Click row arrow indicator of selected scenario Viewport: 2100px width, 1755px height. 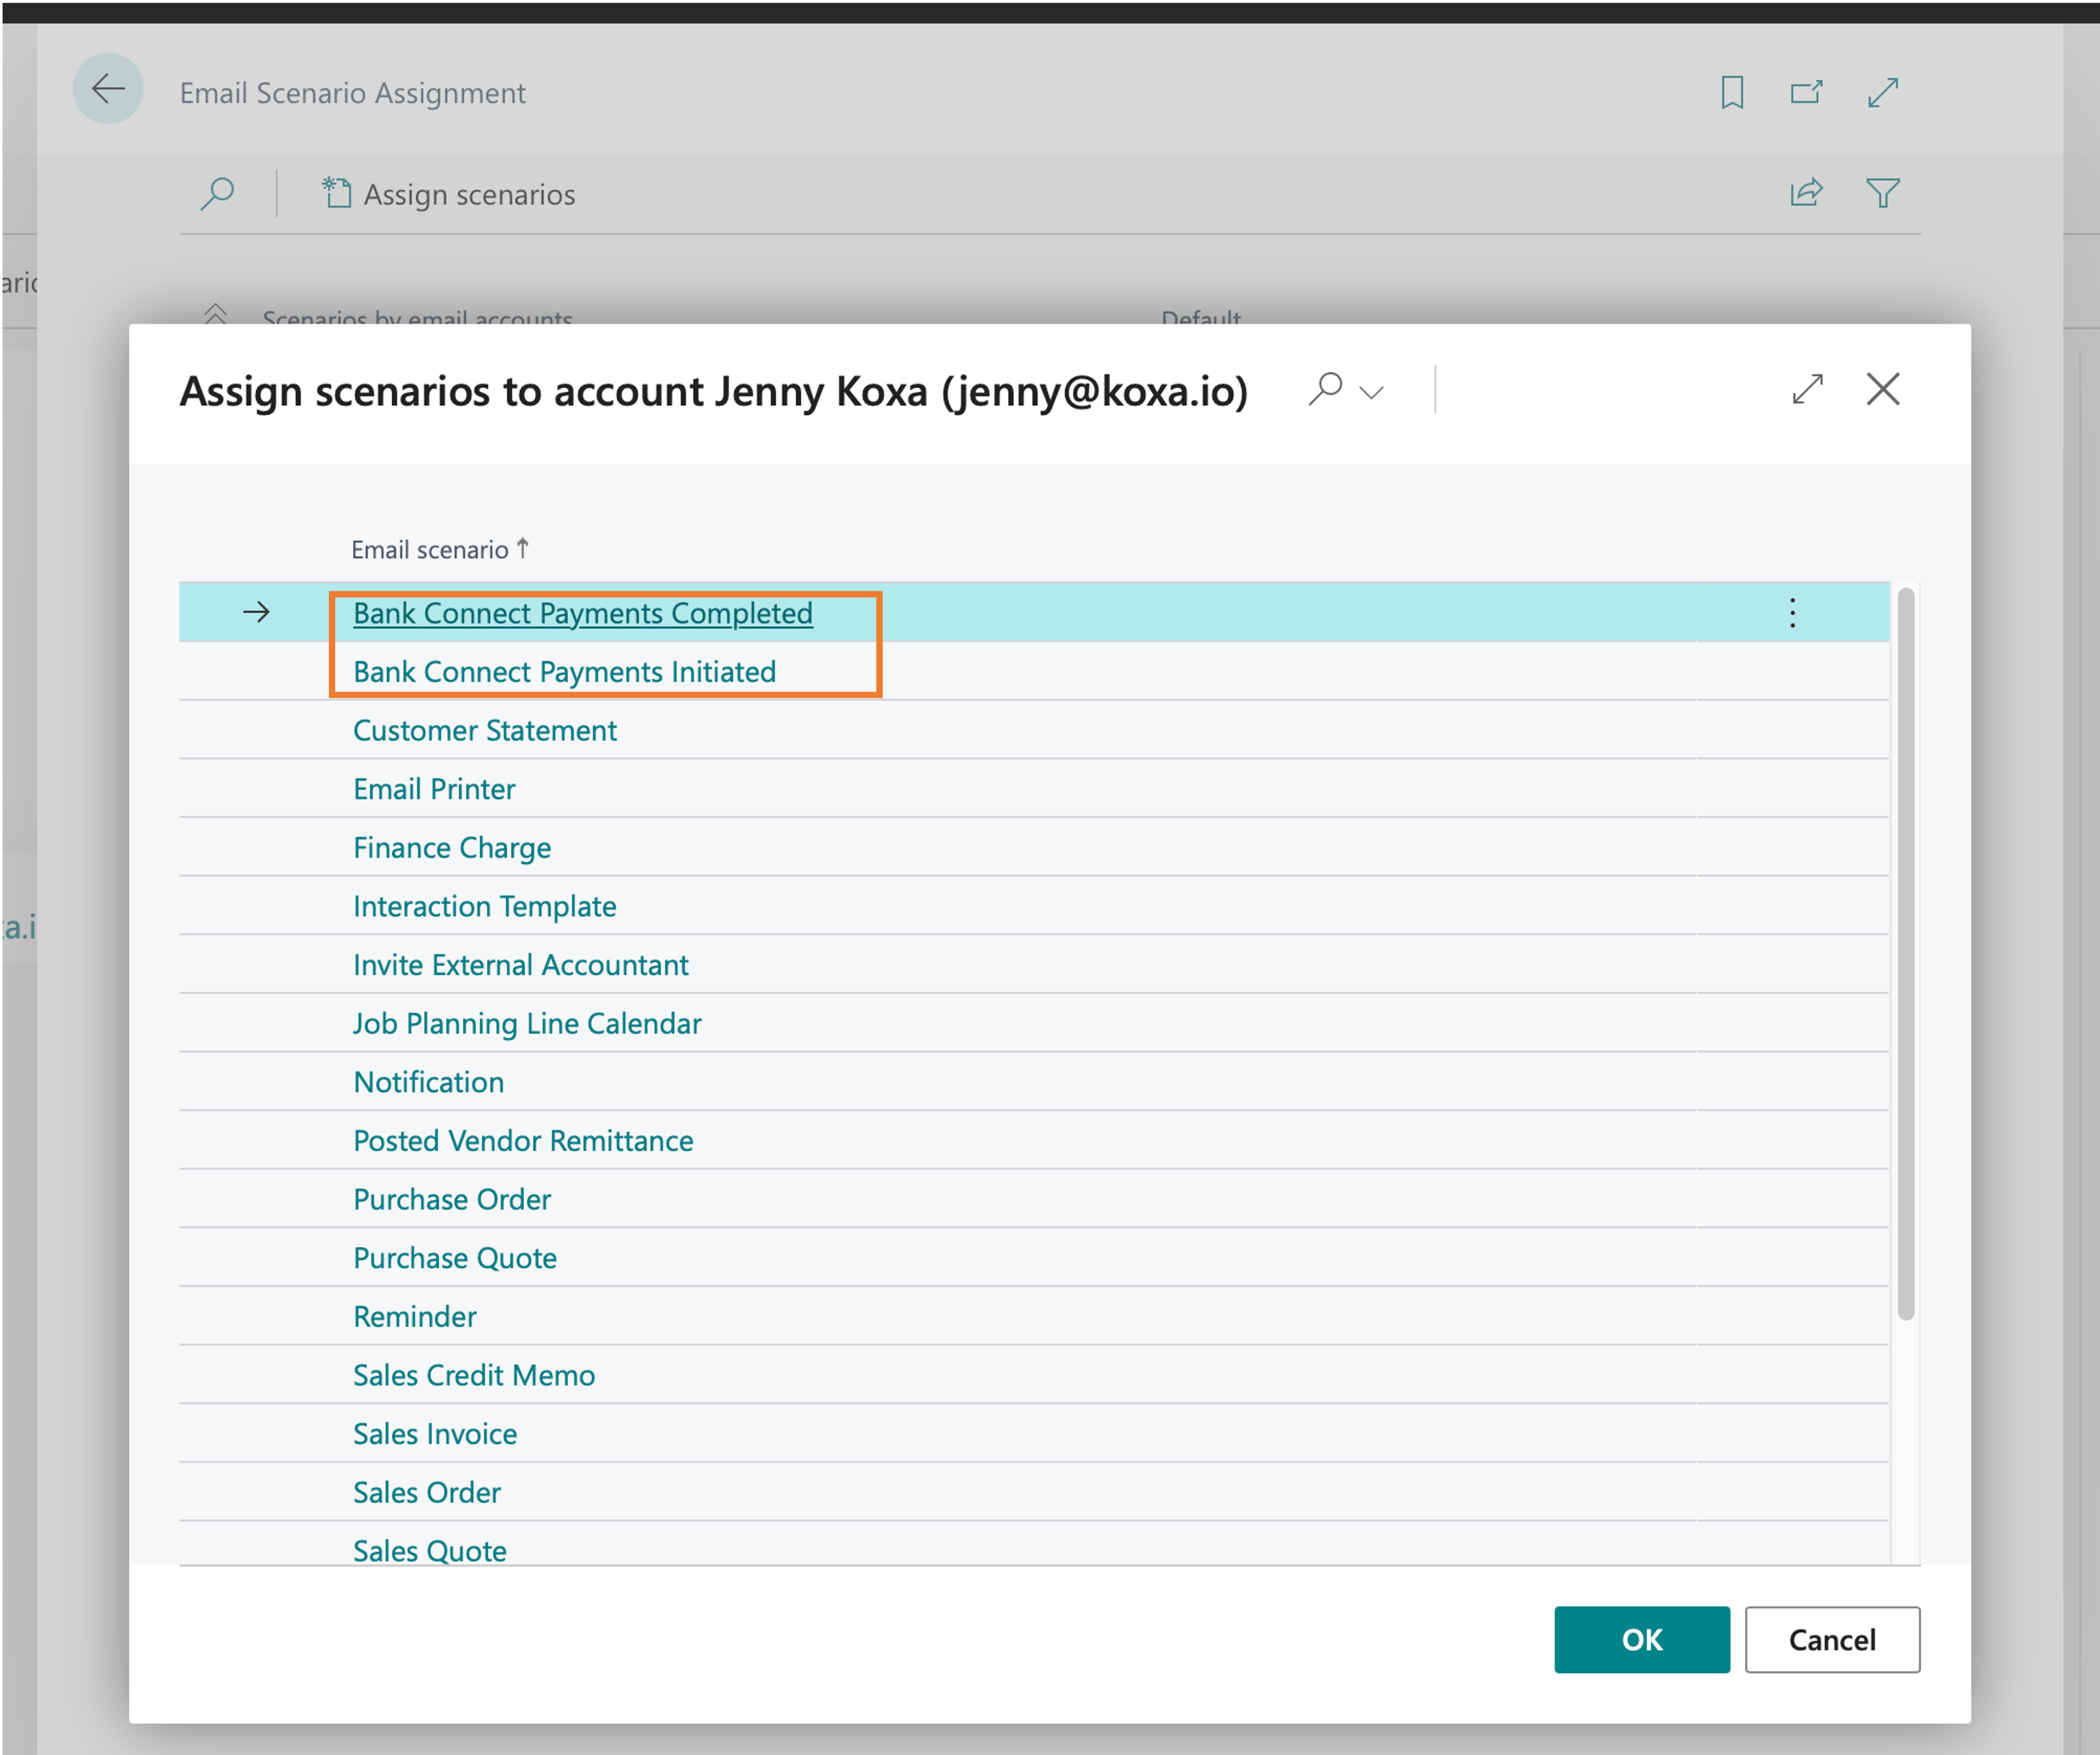click(257, 612)
